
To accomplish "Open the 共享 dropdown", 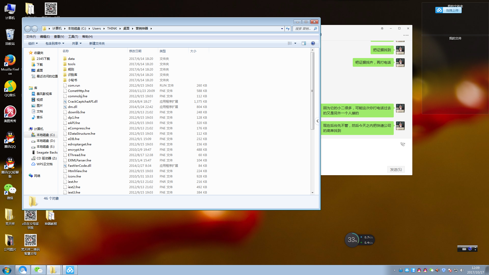I will (77, 43).
